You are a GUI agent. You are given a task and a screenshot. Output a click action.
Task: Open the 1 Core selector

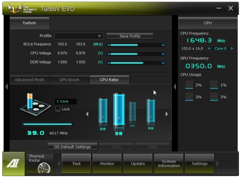click(66, 101)
